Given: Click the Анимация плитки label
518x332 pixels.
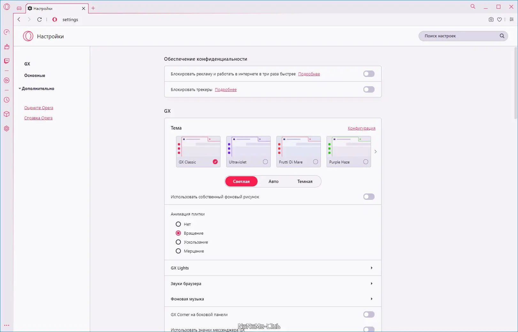Looking at the screenshot, I should 188,214.
